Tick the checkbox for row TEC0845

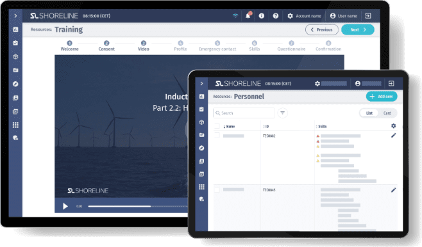coord(217,190)
